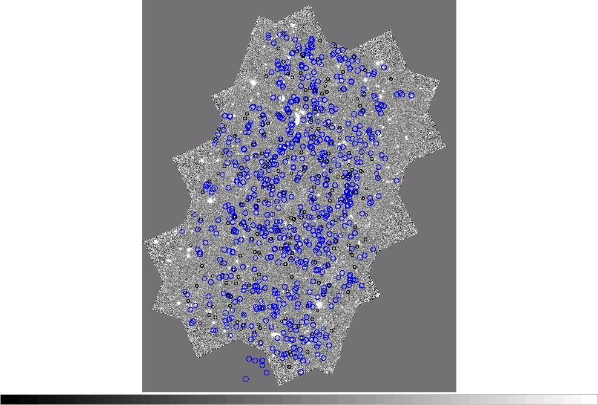Pick the lone blue circle on the mosaic's middle-right edge
This screenshot has width=598, height=405.
click(x=397, y=180)
